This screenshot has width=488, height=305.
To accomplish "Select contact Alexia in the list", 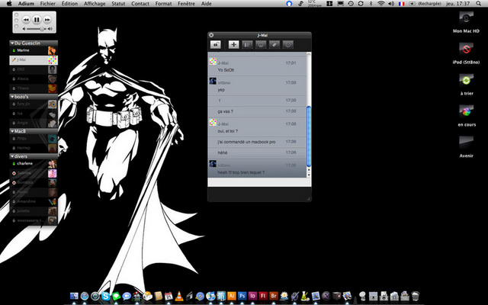I will coord(34,79).
